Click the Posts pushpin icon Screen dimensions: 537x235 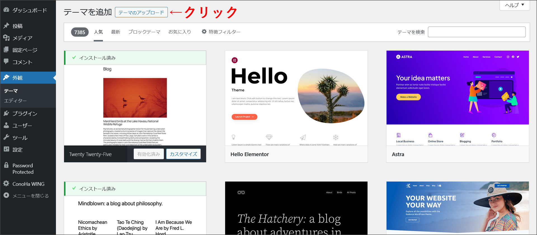[x=6, y=26]
